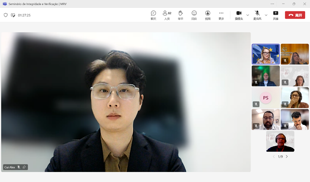Share your screen using 共享

point(276,15)
